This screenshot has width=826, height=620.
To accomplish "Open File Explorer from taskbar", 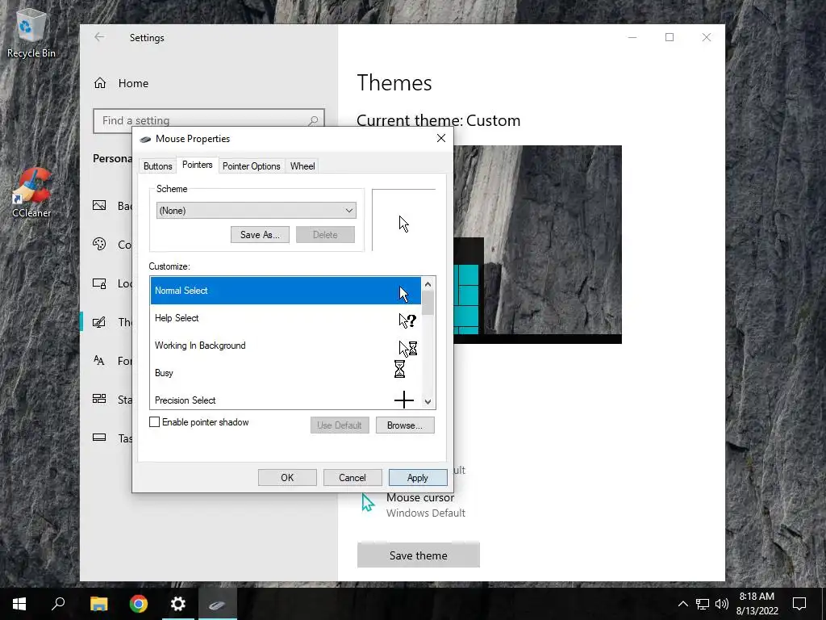I will click(x=98, y=604).
